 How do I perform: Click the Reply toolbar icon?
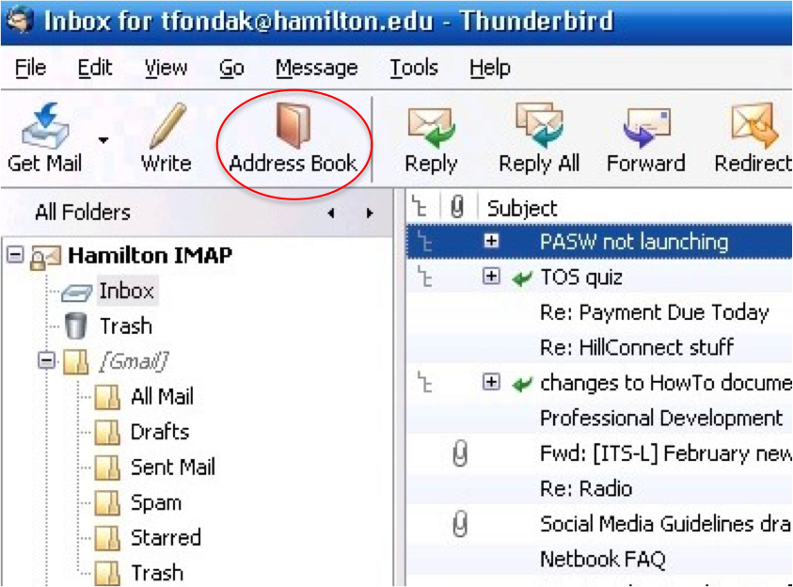click(431, 126)
